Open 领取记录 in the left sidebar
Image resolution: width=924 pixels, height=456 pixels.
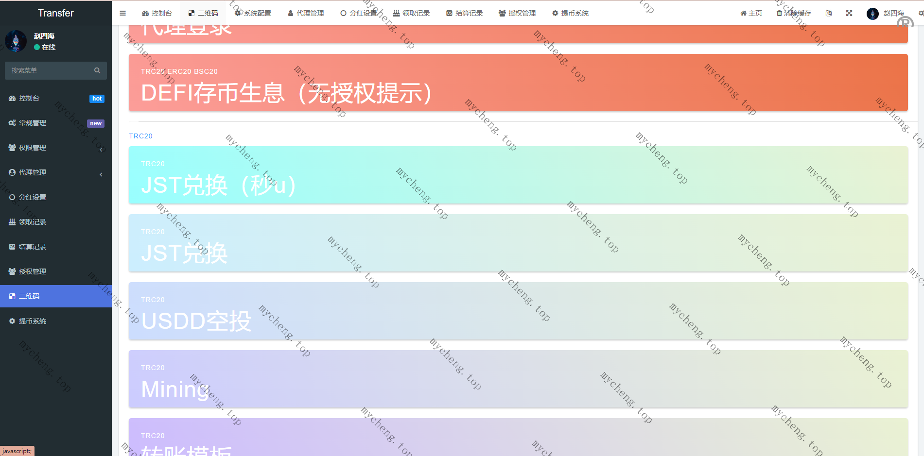(x=33, y=222)
